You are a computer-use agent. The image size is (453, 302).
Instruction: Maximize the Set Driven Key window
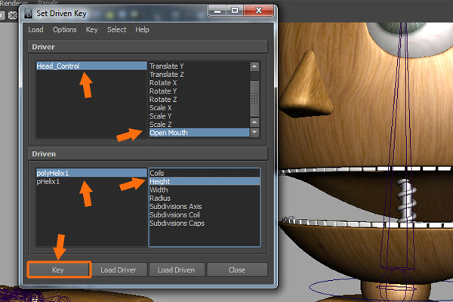[235, 11]
